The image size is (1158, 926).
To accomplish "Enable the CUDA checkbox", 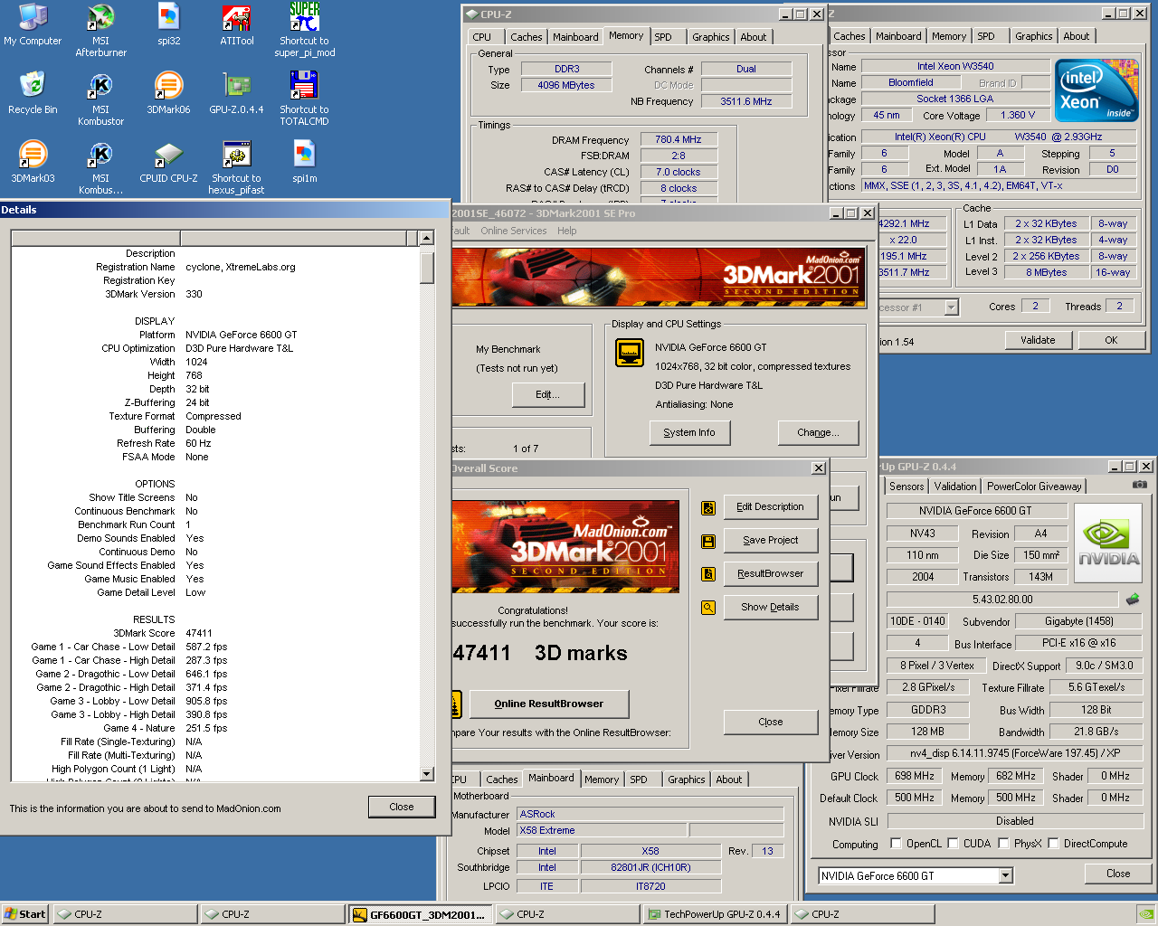I will click(953, 844).
